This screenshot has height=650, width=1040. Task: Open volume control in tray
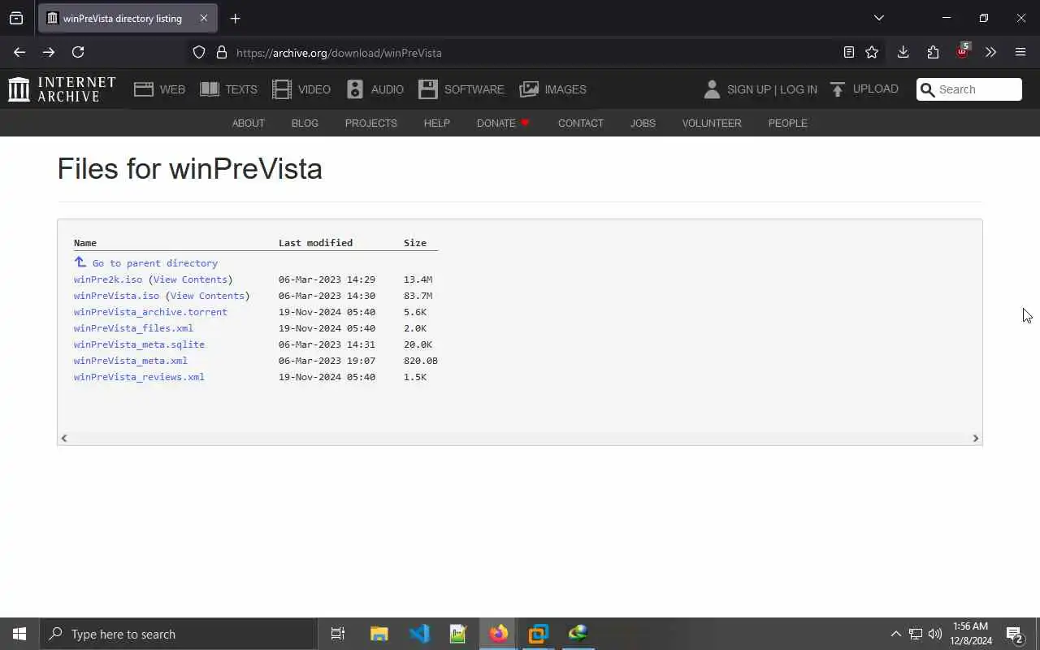pos(935,634)
